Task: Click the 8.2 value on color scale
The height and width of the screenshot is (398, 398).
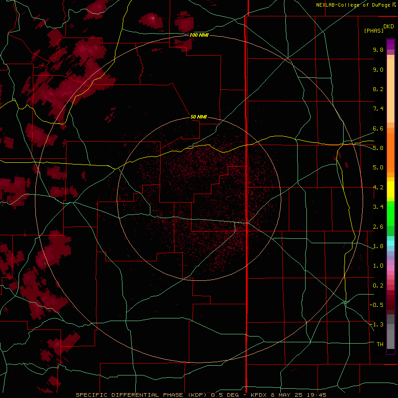Action: click(378, 89)
